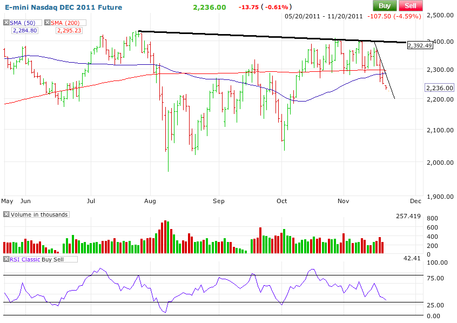
Task: Click the green Buy button
Action: (x=385, y=6)
